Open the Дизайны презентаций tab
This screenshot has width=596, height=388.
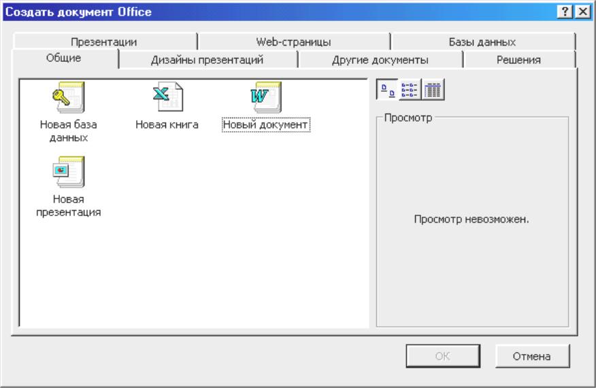[x=207, y=60]
